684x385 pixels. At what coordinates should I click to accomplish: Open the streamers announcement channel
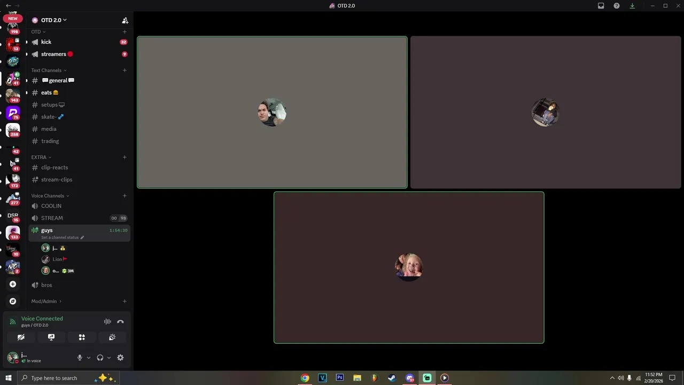[x=79, y=54]
